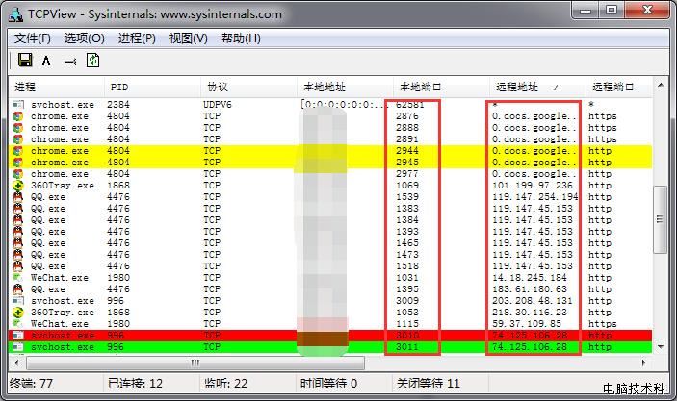Click chrome.exe icon in port 2876 row
Image resolution: width=677 pixels, height=401 pixels.
click(x=17, y=116)
